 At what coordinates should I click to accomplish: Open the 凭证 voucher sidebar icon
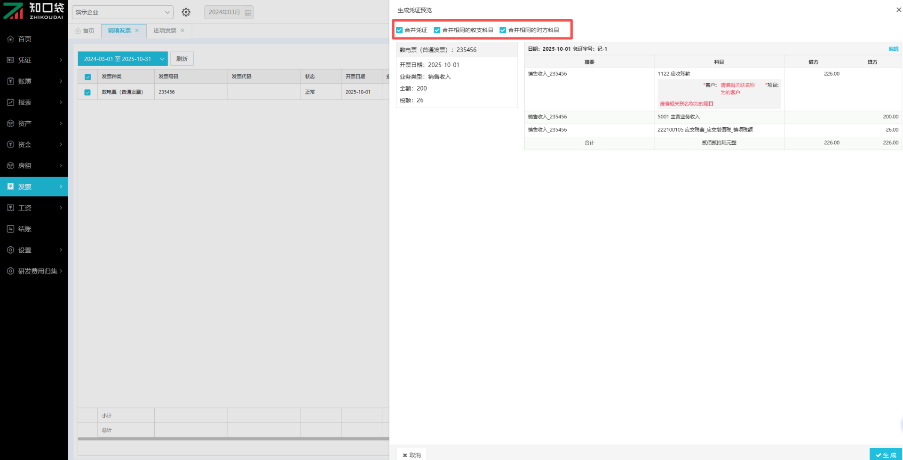[10, 60]
